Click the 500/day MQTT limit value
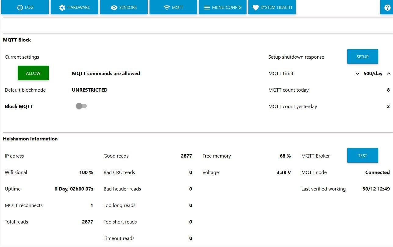The image size is (393, 247). tap(373, 74)
